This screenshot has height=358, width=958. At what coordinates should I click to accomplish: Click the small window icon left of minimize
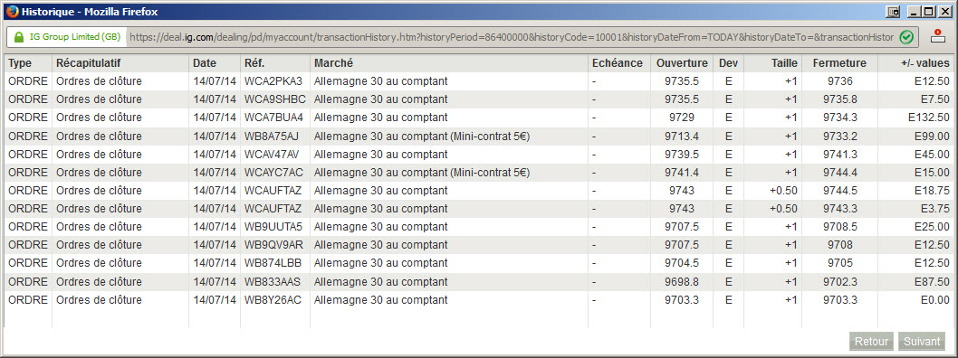(894, 11)
